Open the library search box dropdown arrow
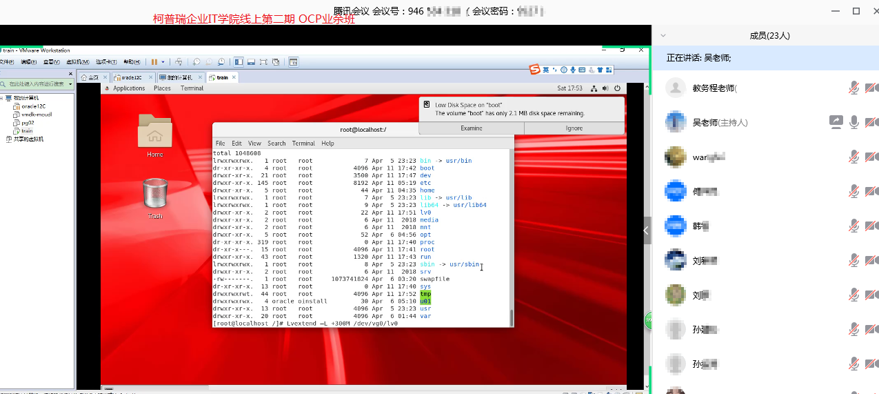 pos(70,83)
